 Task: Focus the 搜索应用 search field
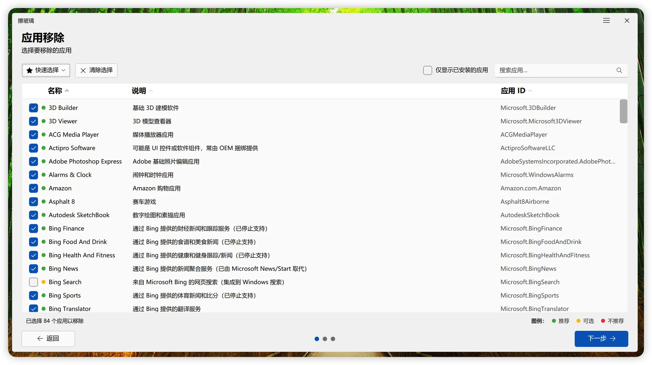[561, 70]
